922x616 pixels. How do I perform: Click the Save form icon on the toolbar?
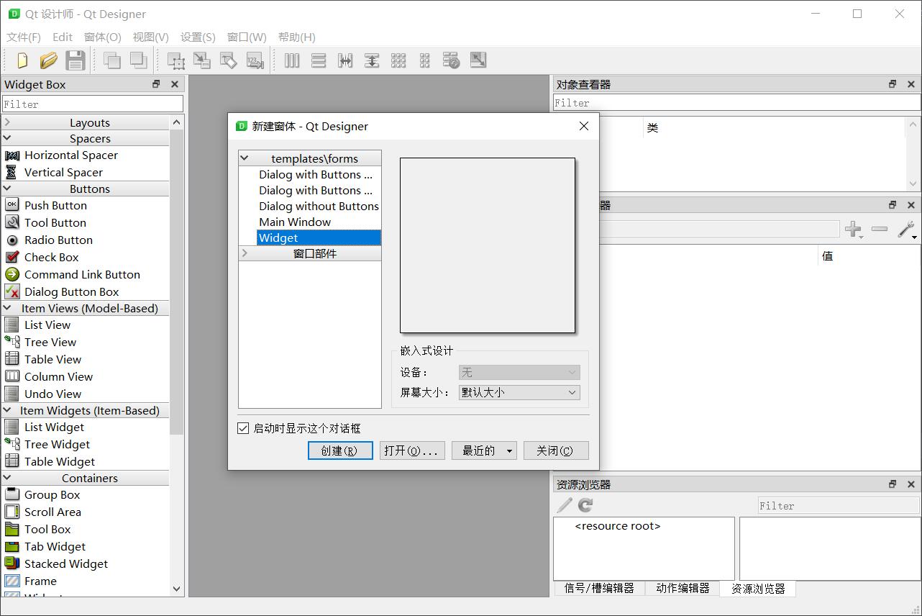(75, 60)
